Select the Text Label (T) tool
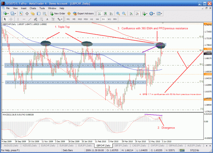The height and width of the screenshot is (153, 213). (x=53, y=19)
